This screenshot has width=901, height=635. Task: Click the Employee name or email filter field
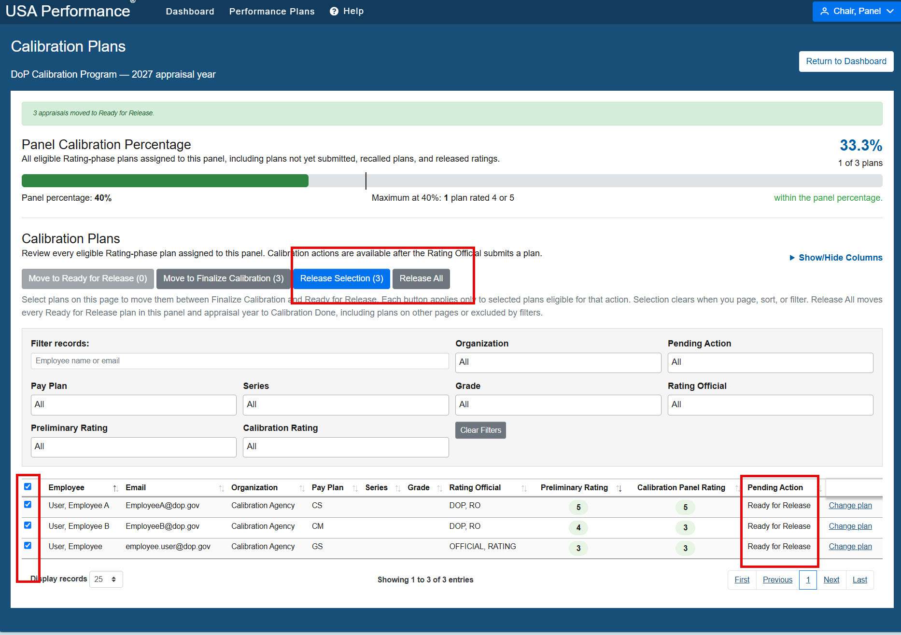click(239, 361)
